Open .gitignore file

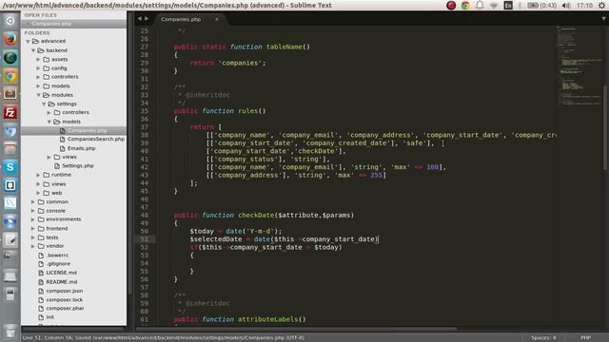(x=58, y=264)
